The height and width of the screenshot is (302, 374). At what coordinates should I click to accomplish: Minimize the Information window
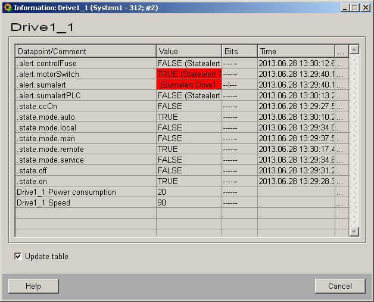coord(345,8)
